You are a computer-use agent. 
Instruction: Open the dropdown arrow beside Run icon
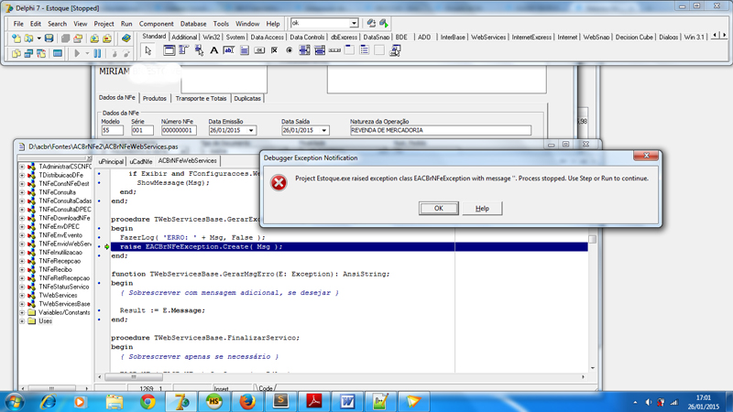(86, 54)
